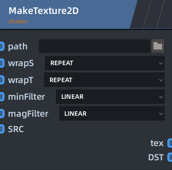Select the SRC input socket
Viewport: 172px width, 170px height.
click(x=2, y=129)
